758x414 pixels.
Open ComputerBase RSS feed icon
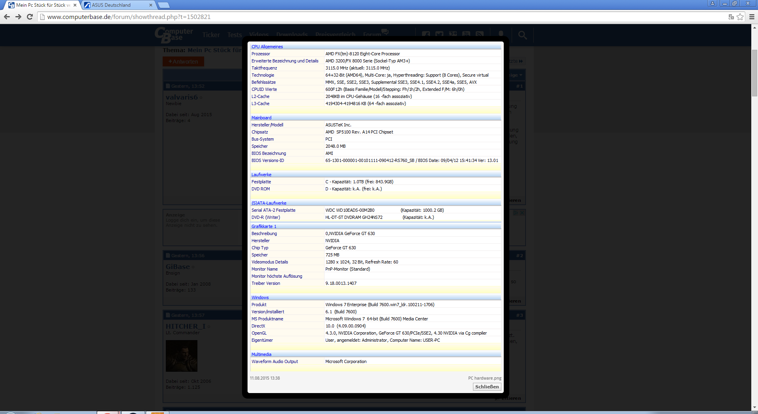point(480,34)
